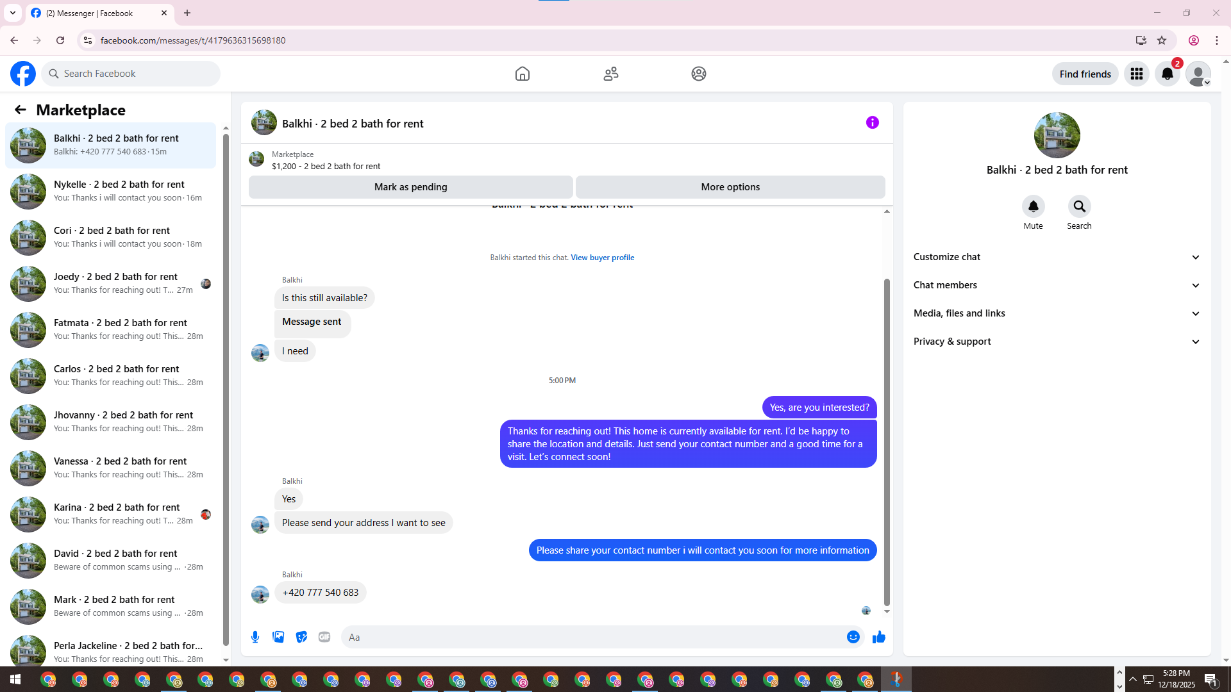The image size is (1231, 692).
Task: Open the Facebook home logo
Action: point(23,74)
